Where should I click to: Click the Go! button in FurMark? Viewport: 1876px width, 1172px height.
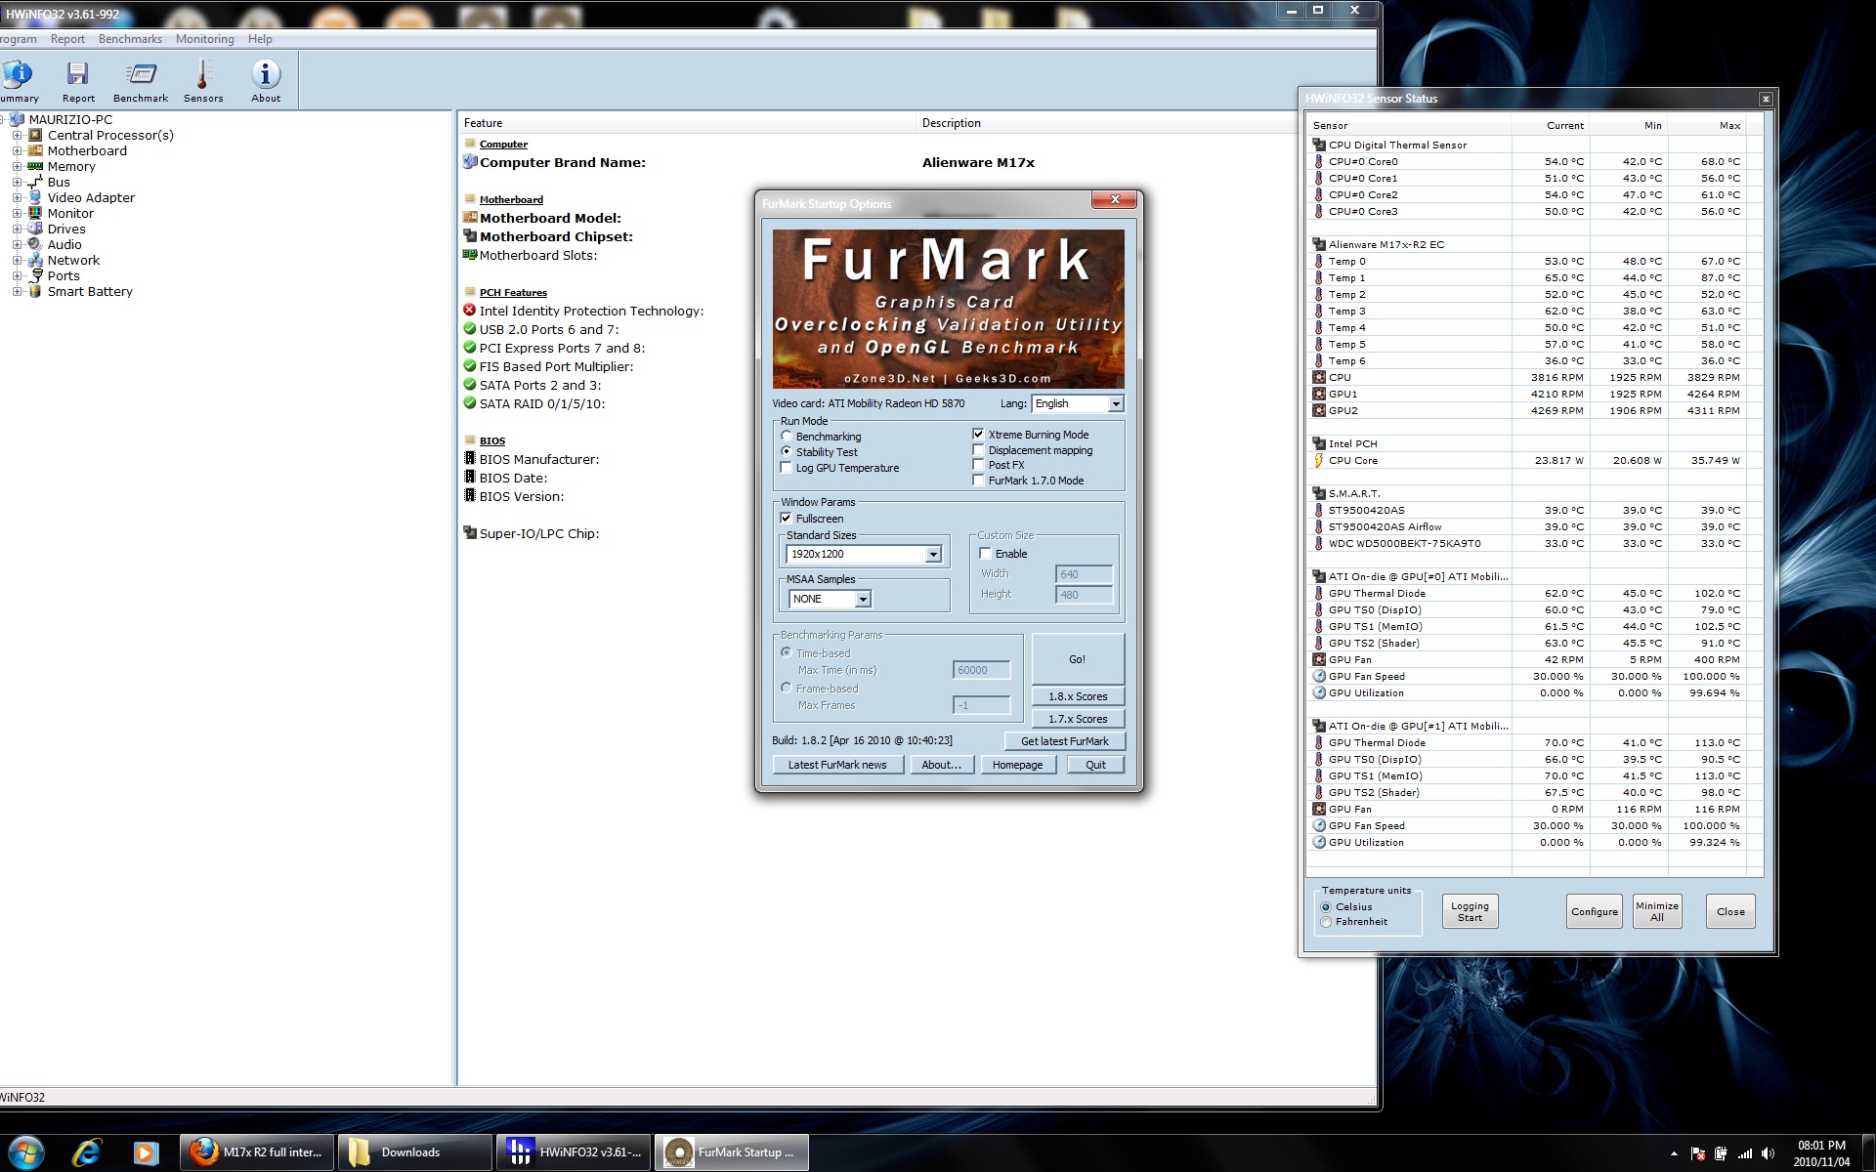pyautogui.click(x=1078, y=659)
